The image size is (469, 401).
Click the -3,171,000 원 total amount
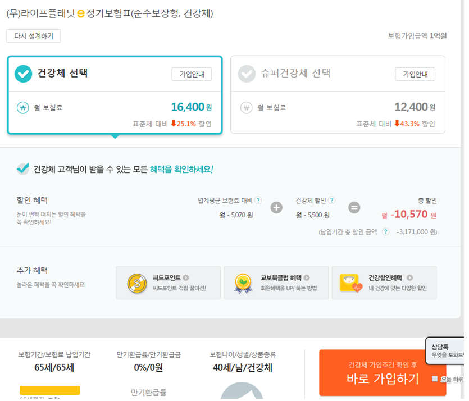417,232
